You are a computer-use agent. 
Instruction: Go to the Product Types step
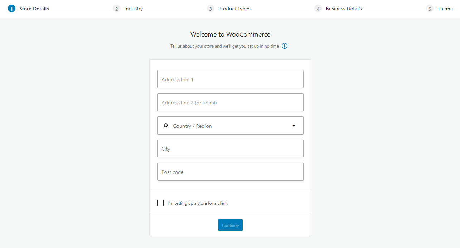(234, 9)
